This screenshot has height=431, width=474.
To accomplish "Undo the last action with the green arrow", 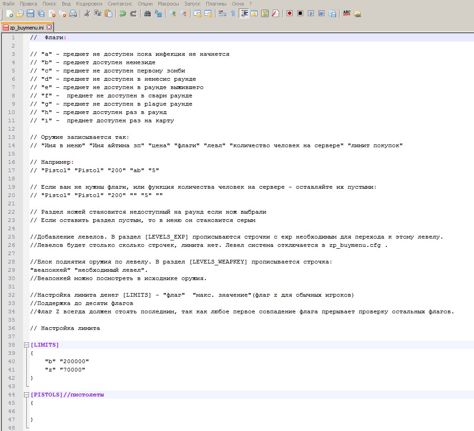I will (123, 13).
